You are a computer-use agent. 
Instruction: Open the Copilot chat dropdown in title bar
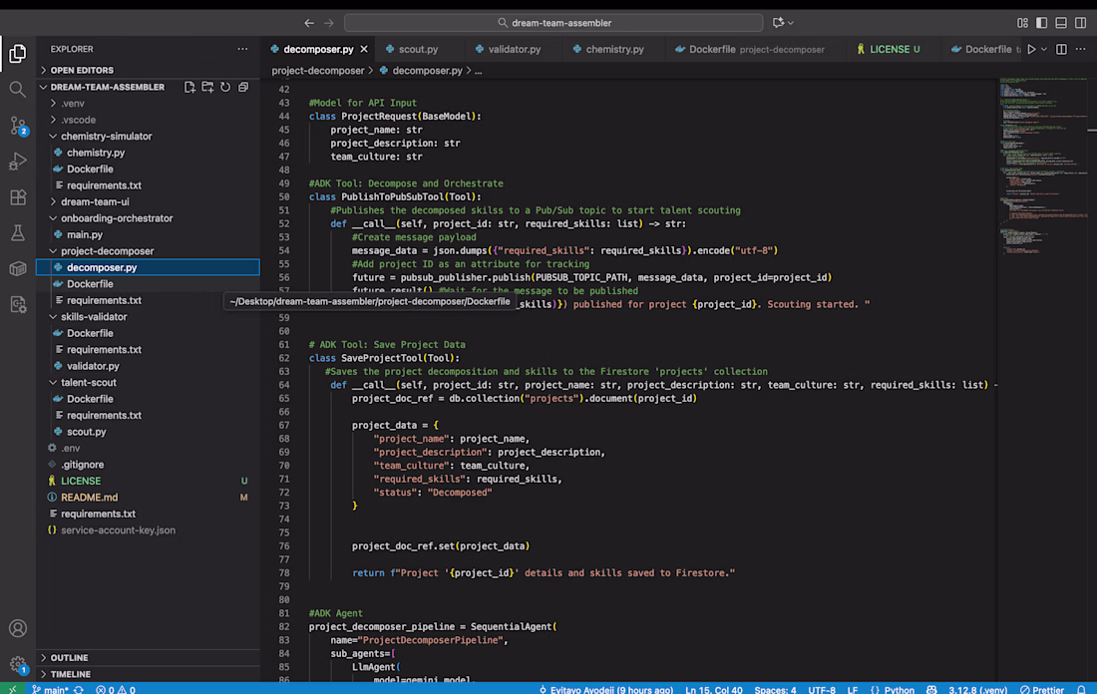791,22
